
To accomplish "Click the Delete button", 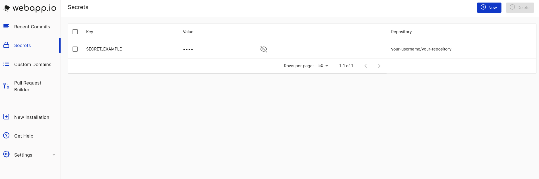I will (520, 7).
